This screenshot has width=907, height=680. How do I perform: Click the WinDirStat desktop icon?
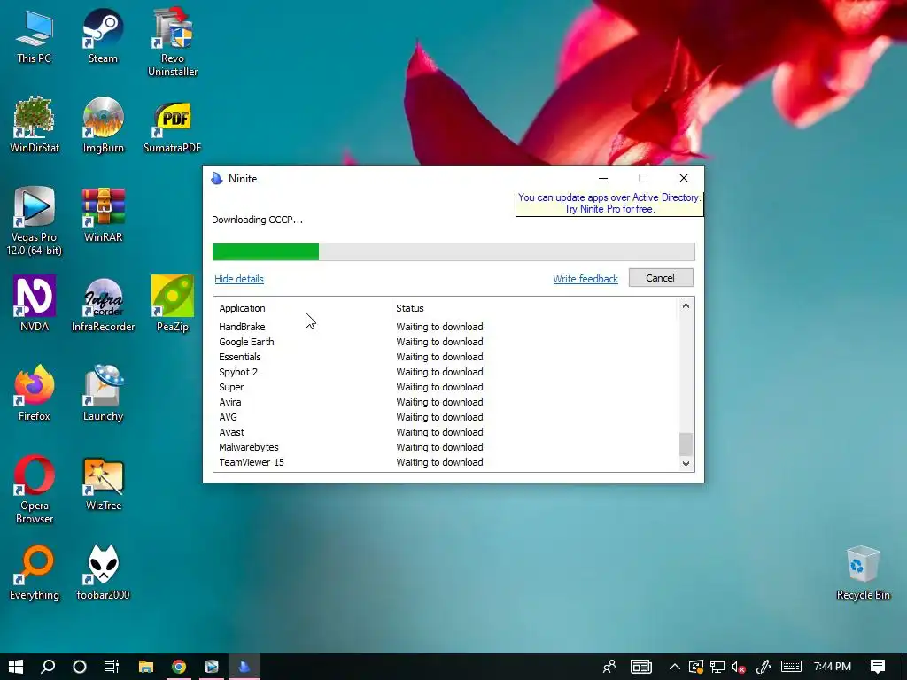pos(35,126)
